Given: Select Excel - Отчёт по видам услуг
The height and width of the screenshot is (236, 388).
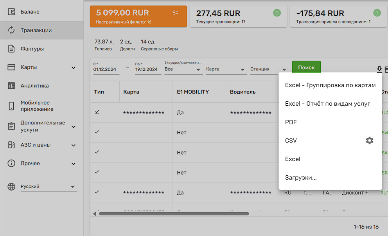Looking at the screenshot, I should click(330, 103).
